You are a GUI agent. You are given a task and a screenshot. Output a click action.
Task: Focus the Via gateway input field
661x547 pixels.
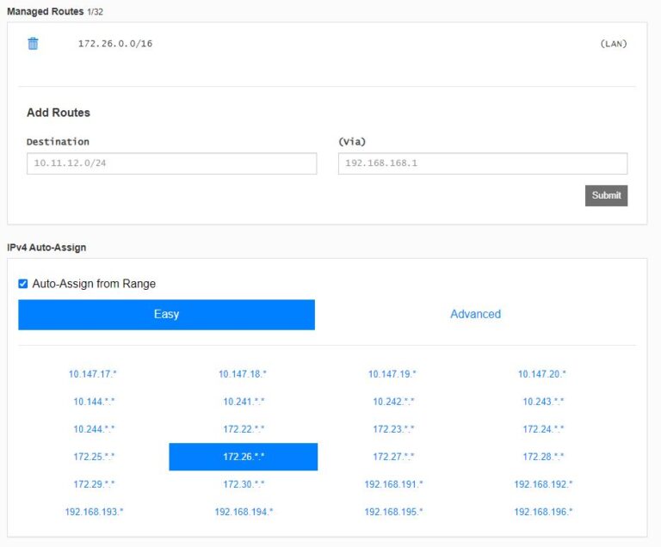(483, 163)
